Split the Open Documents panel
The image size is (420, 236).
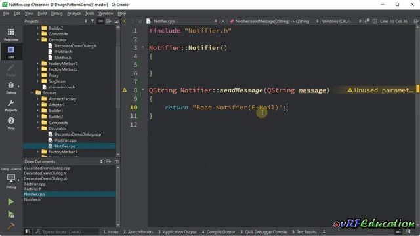109,161
